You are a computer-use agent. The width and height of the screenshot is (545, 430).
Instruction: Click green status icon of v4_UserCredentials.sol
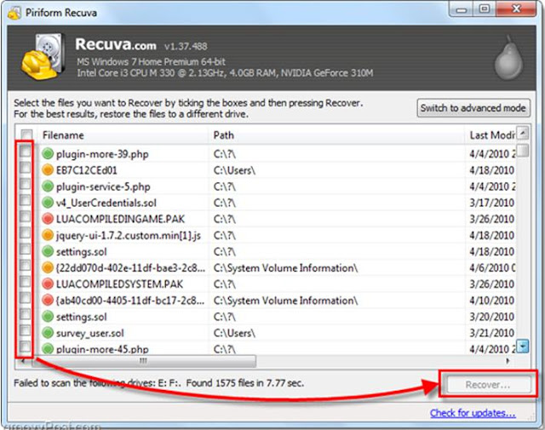(48, 203)
